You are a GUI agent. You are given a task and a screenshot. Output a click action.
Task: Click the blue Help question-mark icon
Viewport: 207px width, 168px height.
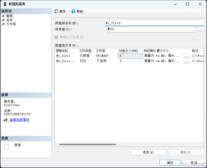tap(73, 12)
